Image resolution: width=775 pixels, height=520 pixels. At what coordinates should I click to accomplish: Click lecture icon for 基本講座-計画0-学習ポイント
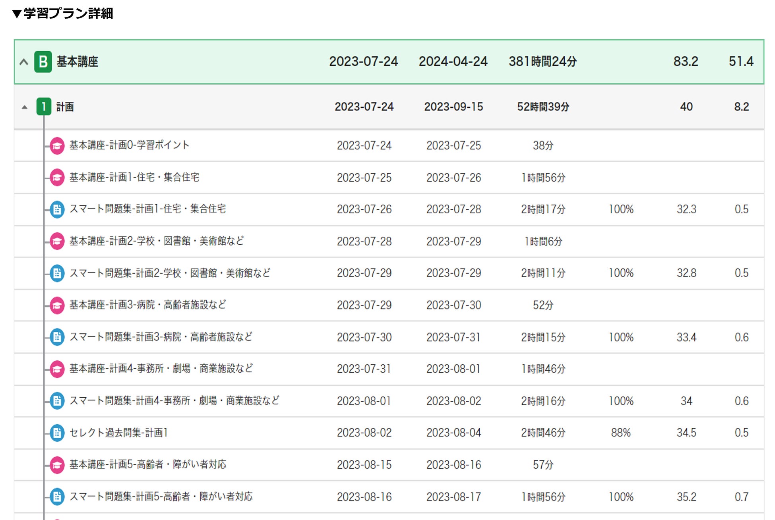pyautogui.click(x=57, y=146)
